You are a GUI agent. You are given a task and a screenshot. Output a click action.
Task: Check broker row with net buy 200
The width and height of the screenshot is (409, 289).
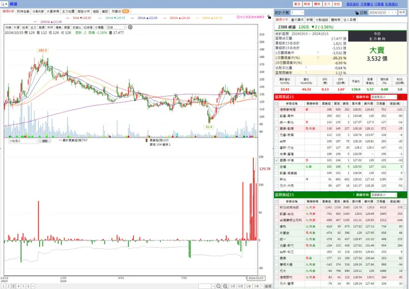click(x=276, y=116)
